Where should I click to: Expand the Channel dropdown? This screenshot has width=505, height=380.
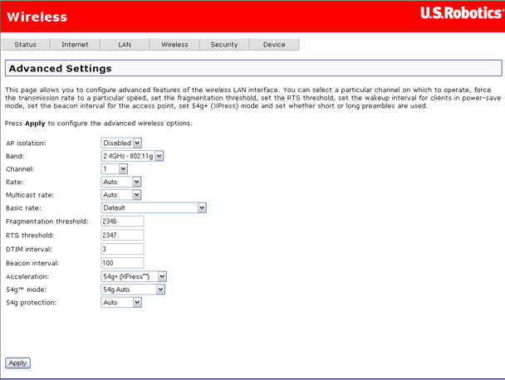coord(115,168)
